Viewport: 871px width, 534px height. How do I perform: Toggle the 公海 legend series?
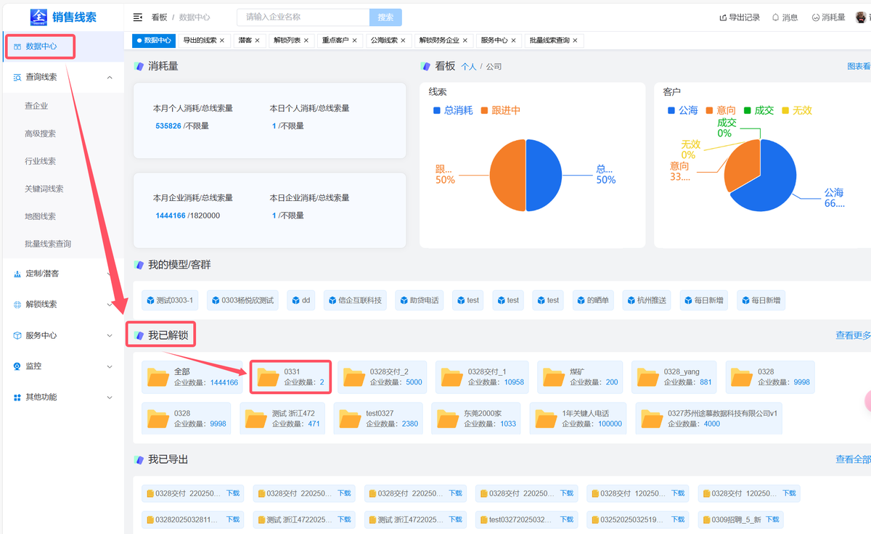click(x=682, y=110)
